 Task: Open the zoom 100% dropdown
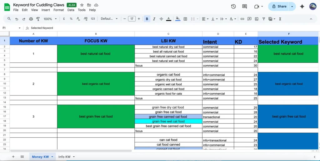click(50, 19)
